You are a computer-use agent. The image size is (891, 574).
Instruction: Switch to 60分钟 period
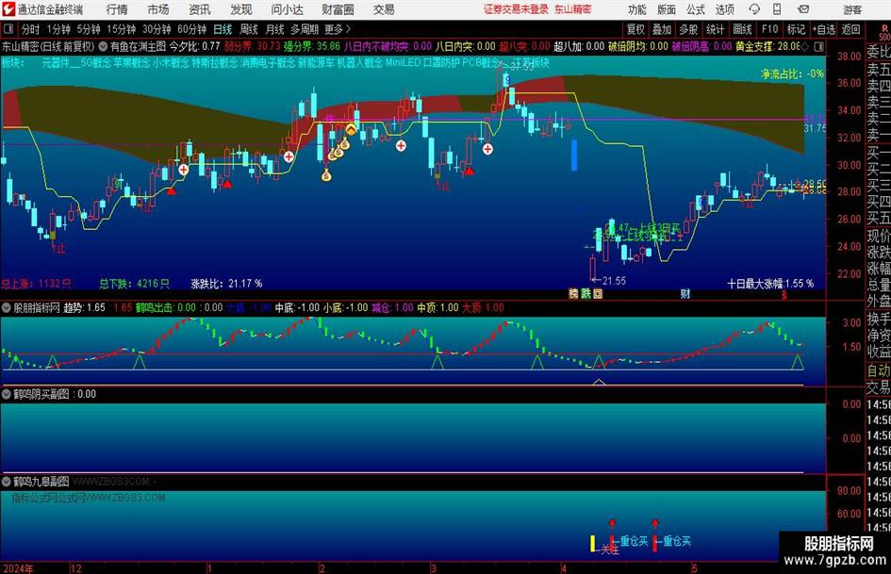pyautogui.click(x=191, y=29)
